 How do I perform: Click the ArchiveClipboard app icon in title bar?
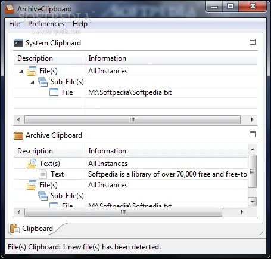pos(10,9)
